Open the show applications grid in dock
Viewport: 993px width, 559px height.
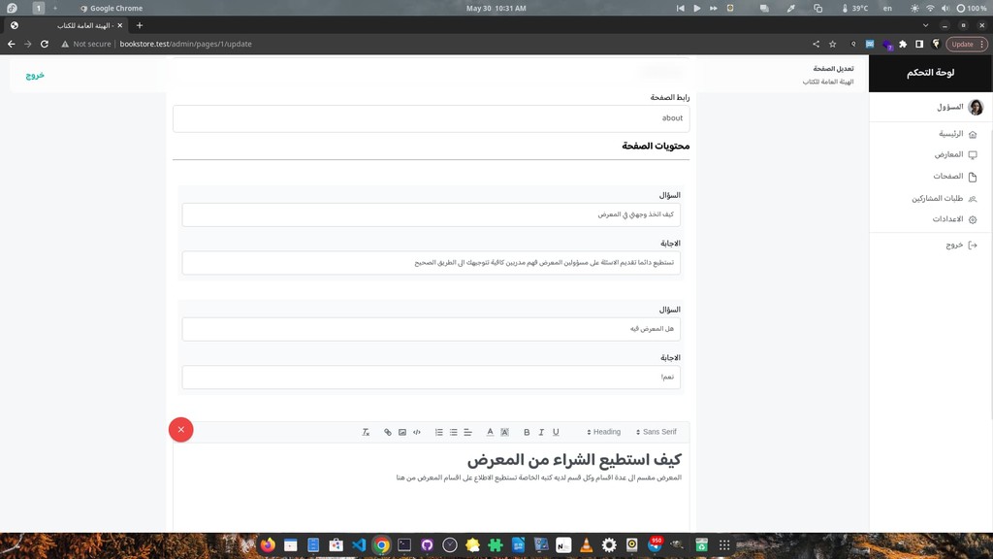pyautogui.click(x=724, y=545)
